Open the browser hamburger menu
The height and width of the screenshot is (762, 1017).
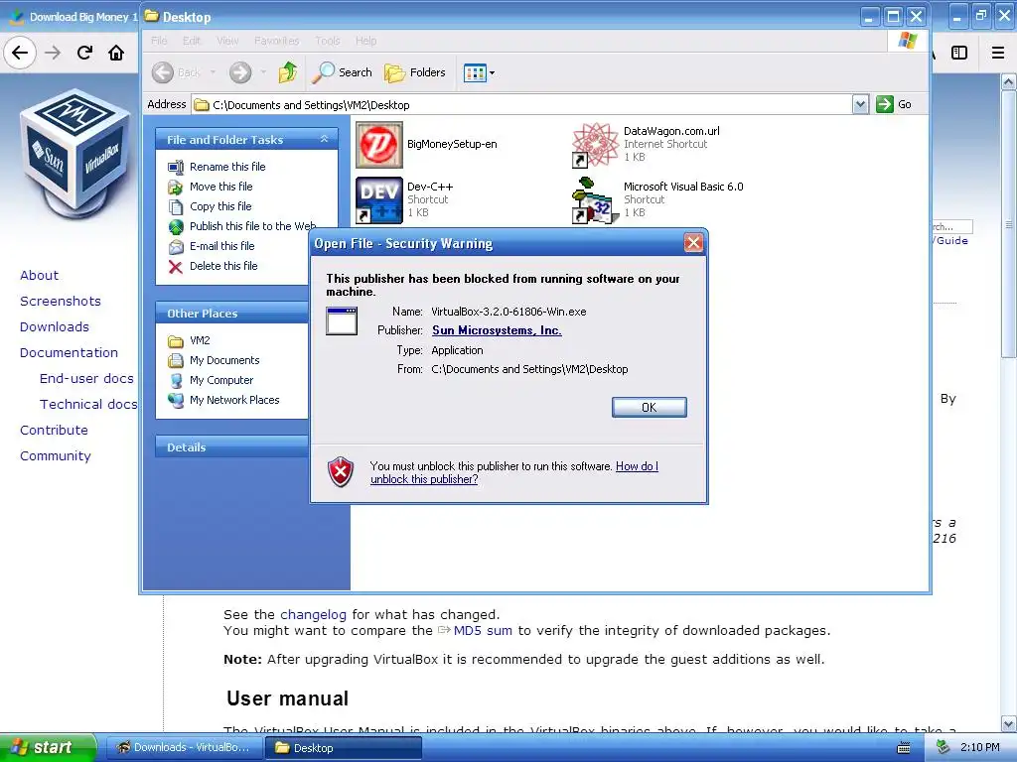tap(998, 53)
